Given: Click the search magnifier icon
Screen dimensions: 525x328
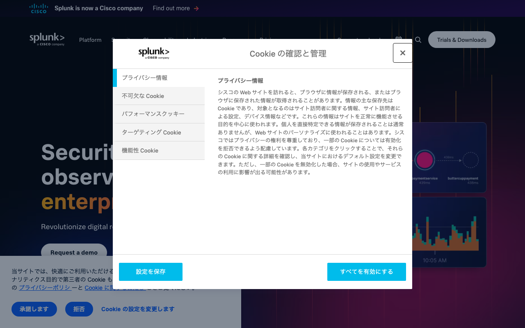Looking at the screenshot, I should click(418, 40).
